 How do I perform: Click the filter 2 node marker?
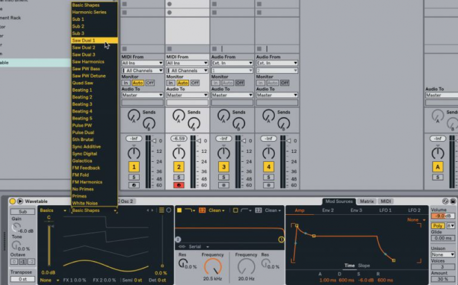(178, 239)
